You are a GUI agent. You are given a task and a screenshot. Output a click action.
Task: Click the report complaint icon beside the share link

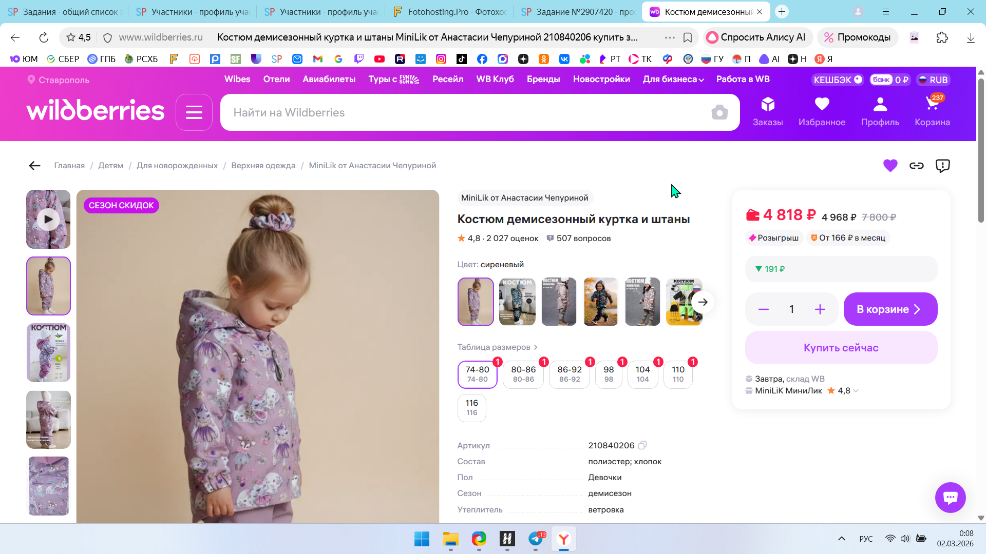943,165
